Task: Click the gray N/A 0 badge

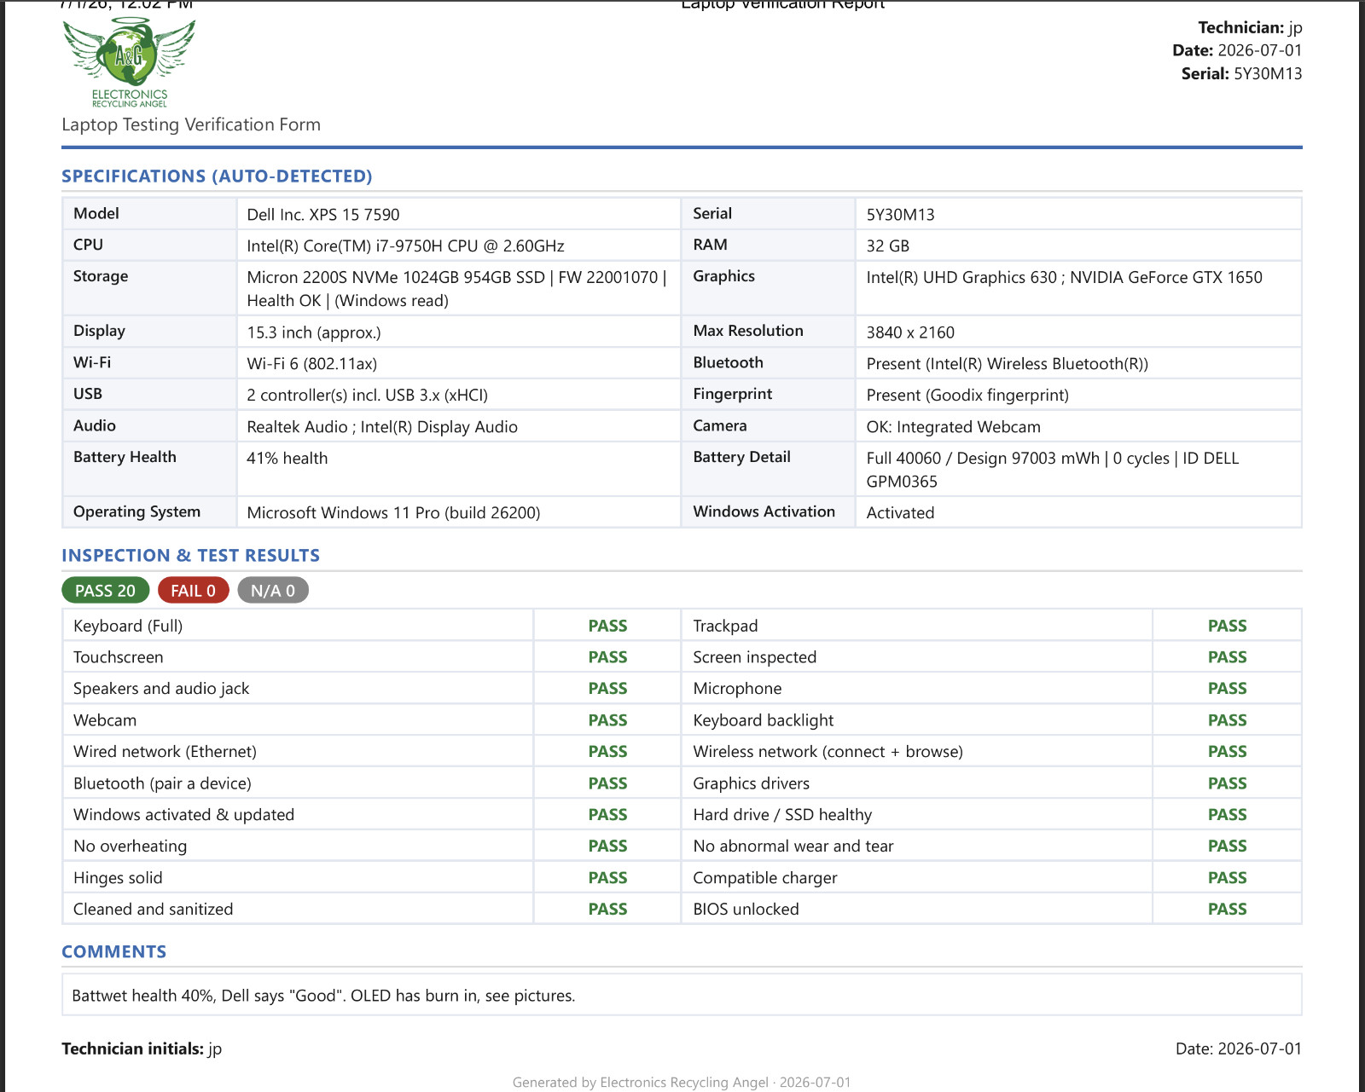Action: pos(273,591)
